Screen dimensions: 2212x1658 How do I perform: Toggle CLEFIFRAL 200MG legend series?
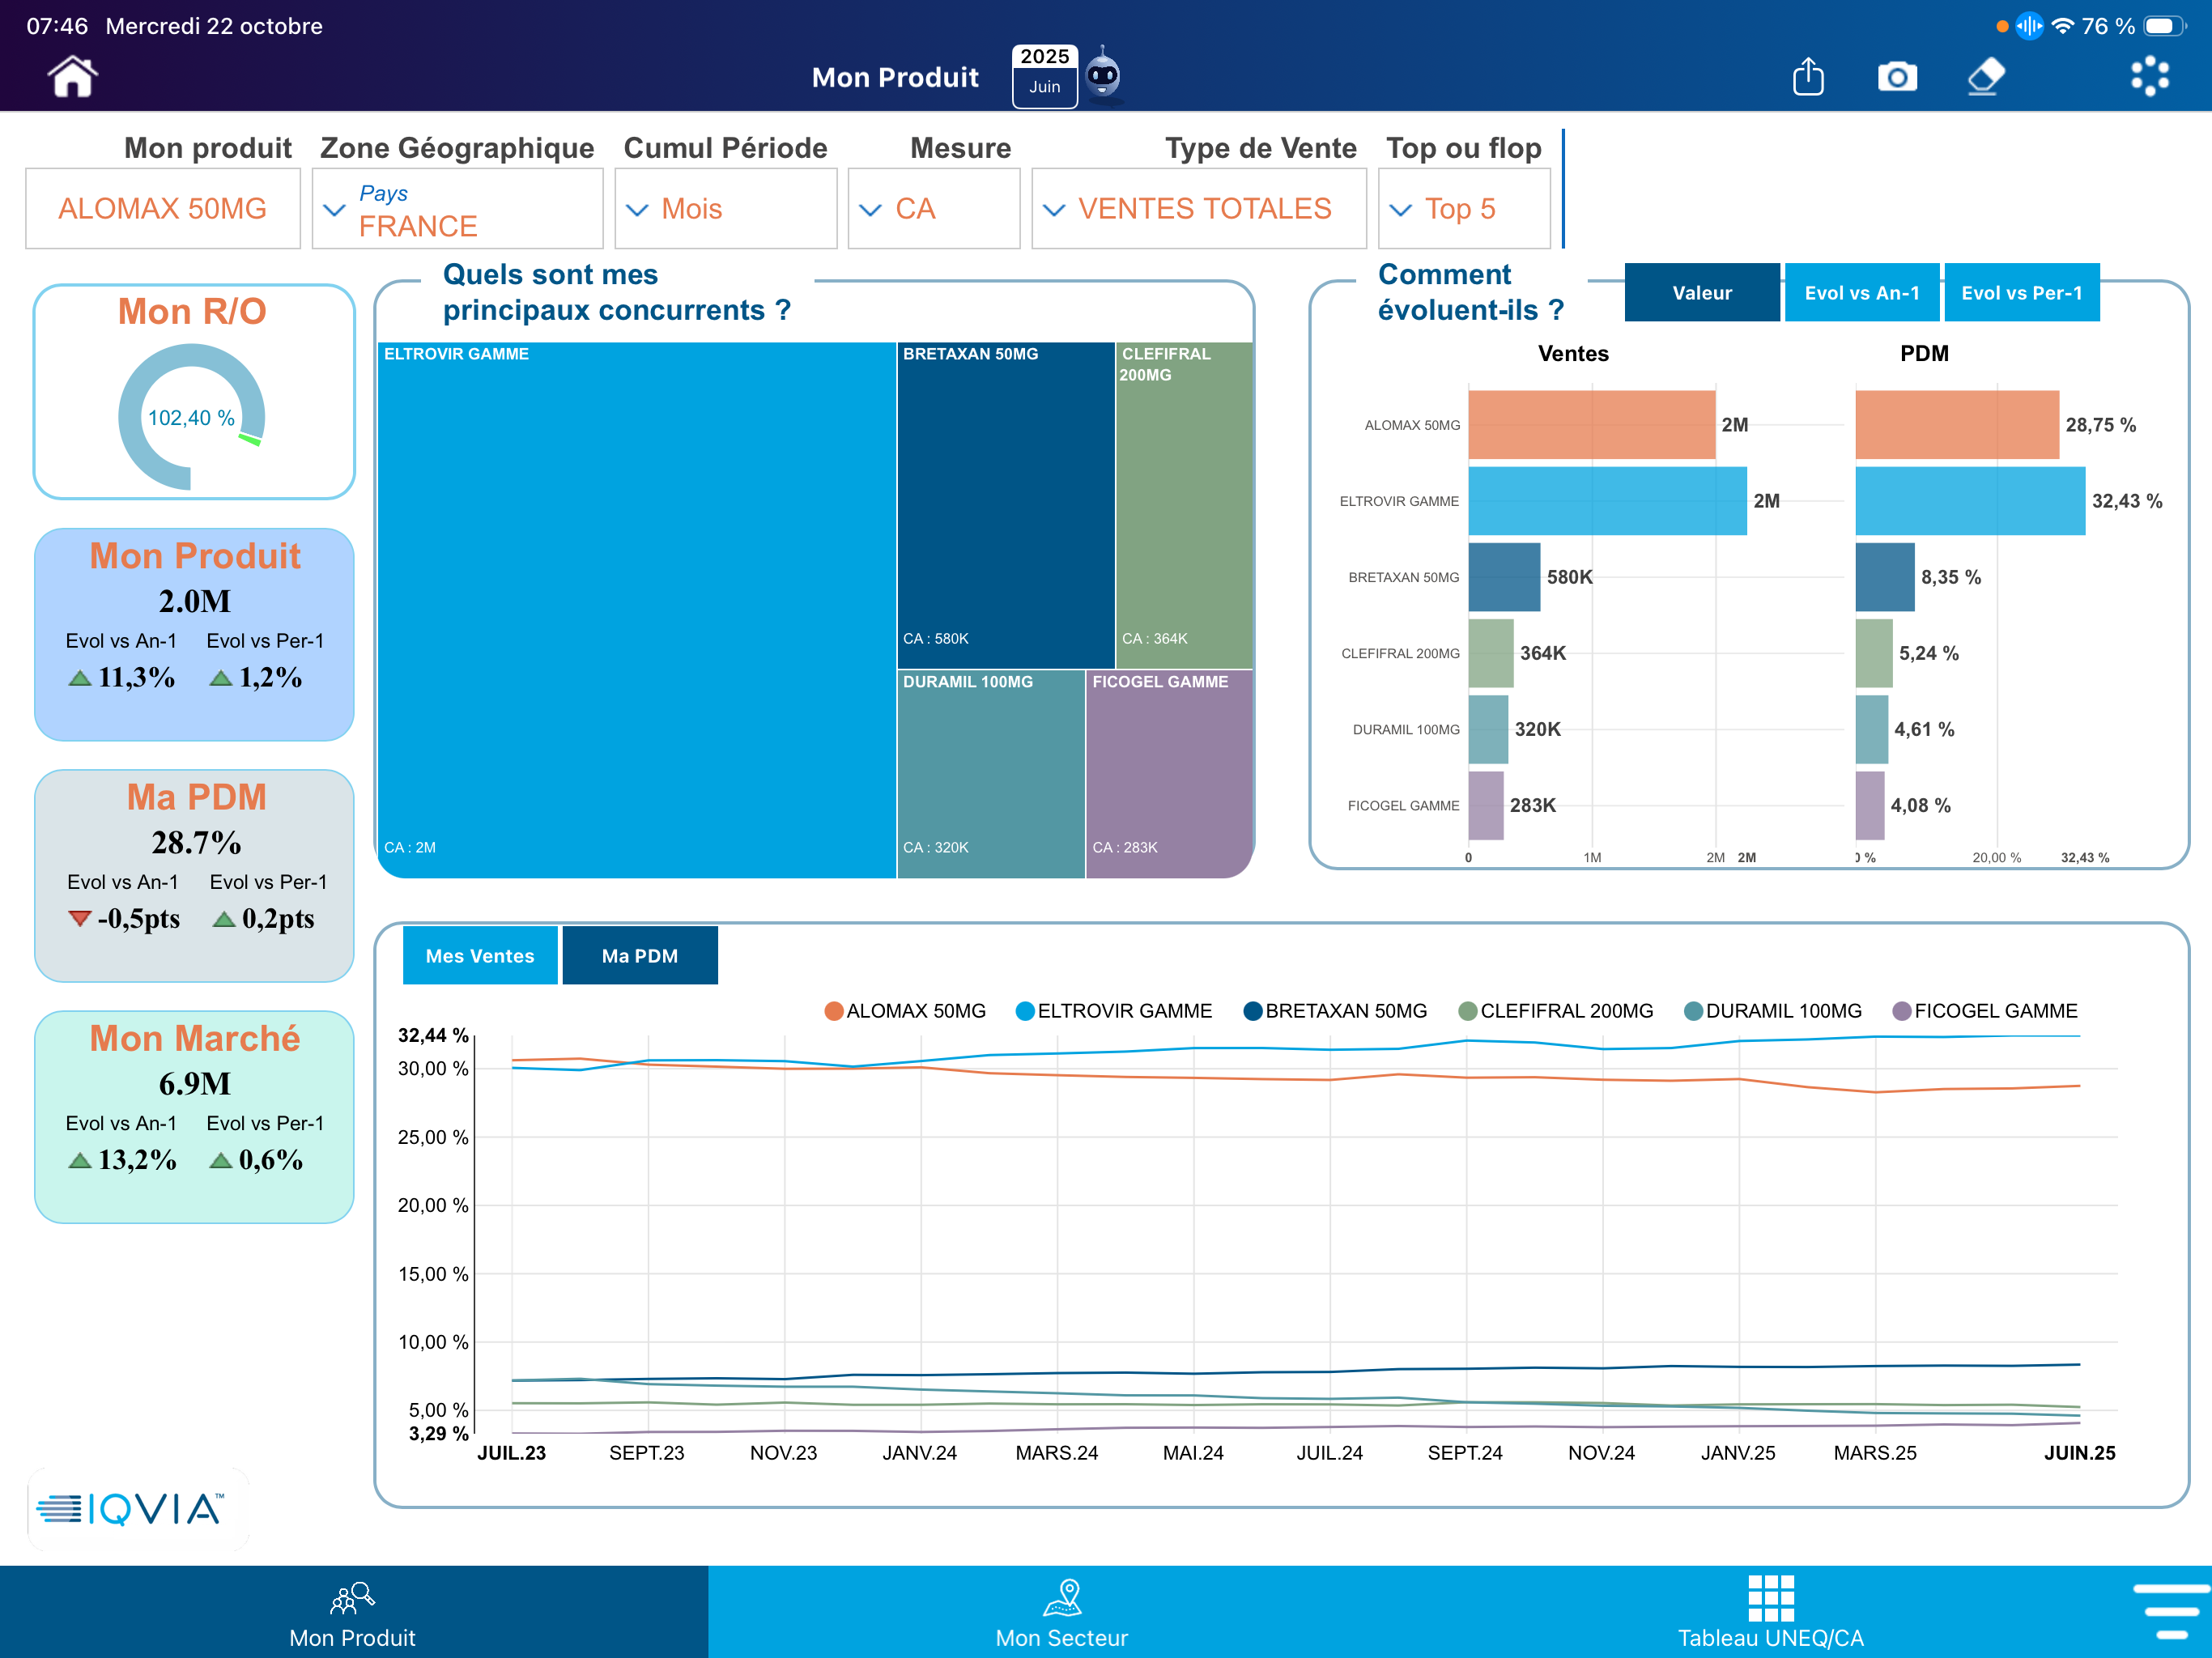click(1555, 1011)
